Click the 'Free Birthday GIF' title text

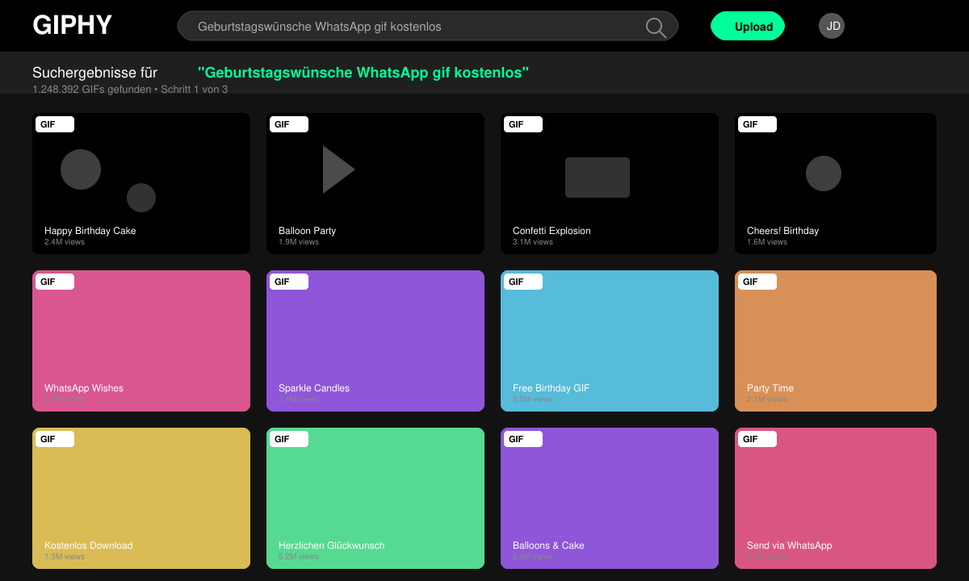click(552, 388)
